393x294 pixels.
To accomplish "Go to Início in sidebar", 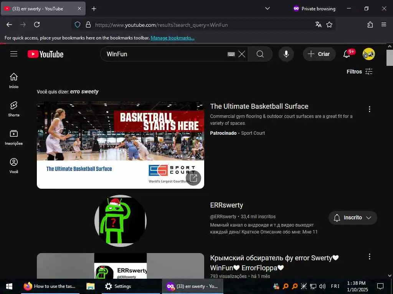I will (14, 80).
